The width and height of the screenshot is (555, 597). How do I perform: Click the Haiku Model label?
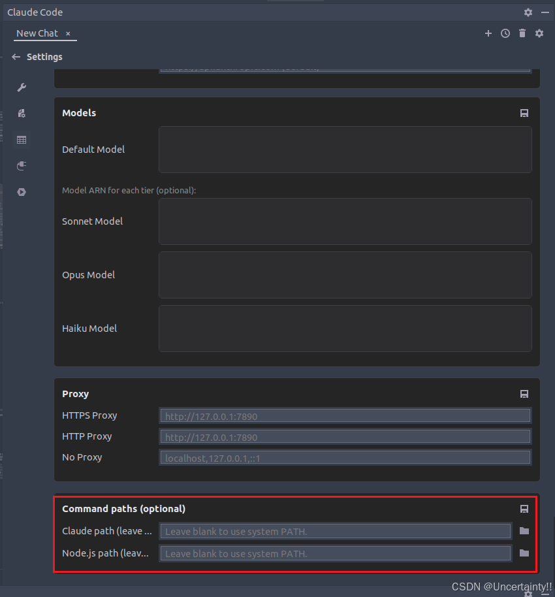(x=89, y=329)
